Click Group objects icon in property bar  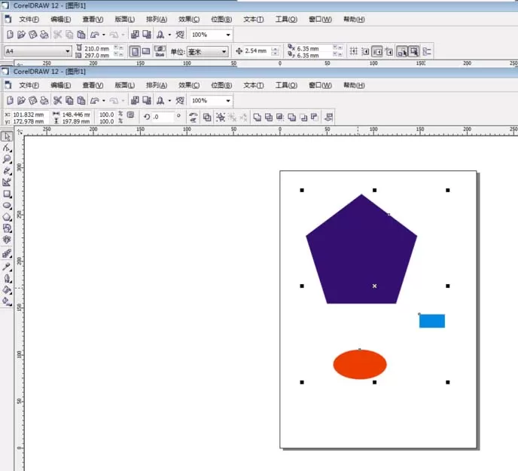coord(221,117)
